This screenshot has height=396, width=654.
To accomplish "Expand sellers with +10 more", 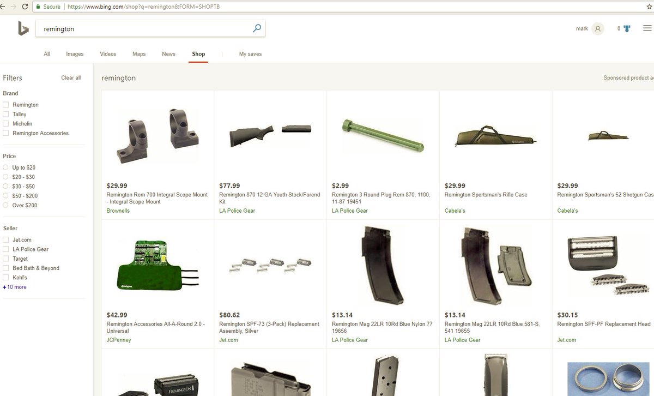I will pos(15,287).
